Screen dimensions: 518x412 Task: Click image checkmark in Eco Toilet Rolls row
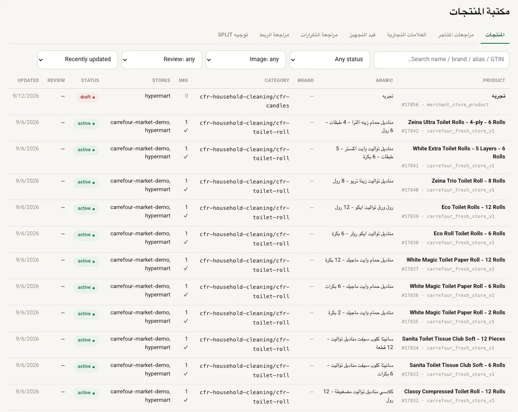click(186, 216)
